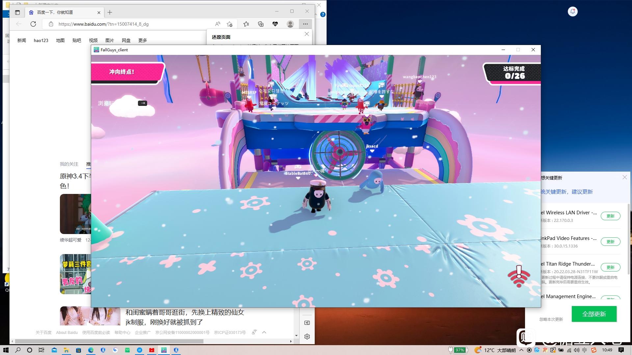Viewport: 632px width, 355px height.
Task: Open Mail app from taskbar
Action: 54,350
